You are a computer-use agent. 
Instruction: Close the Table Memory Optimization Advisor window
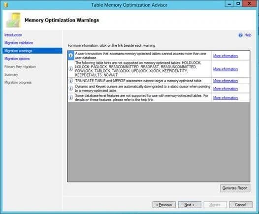249,3
